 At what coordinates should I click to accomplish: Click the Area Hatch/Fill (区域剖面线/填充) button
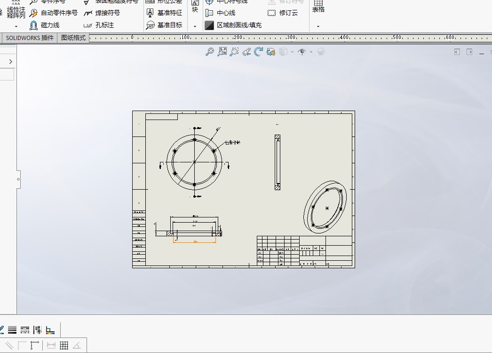(x=233, y=25)
